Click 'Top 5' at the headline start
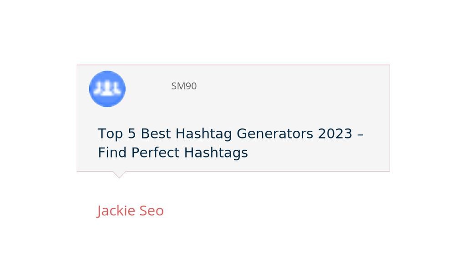Viewport: 466px width, 266px height. pyautogui.click(x=117, y=133)
